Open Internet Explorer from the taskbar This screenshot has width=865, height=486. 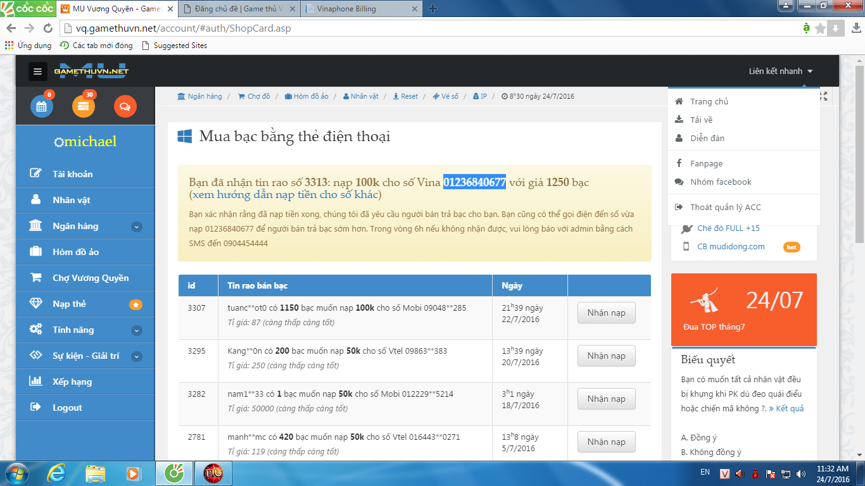tap(58, 473)
